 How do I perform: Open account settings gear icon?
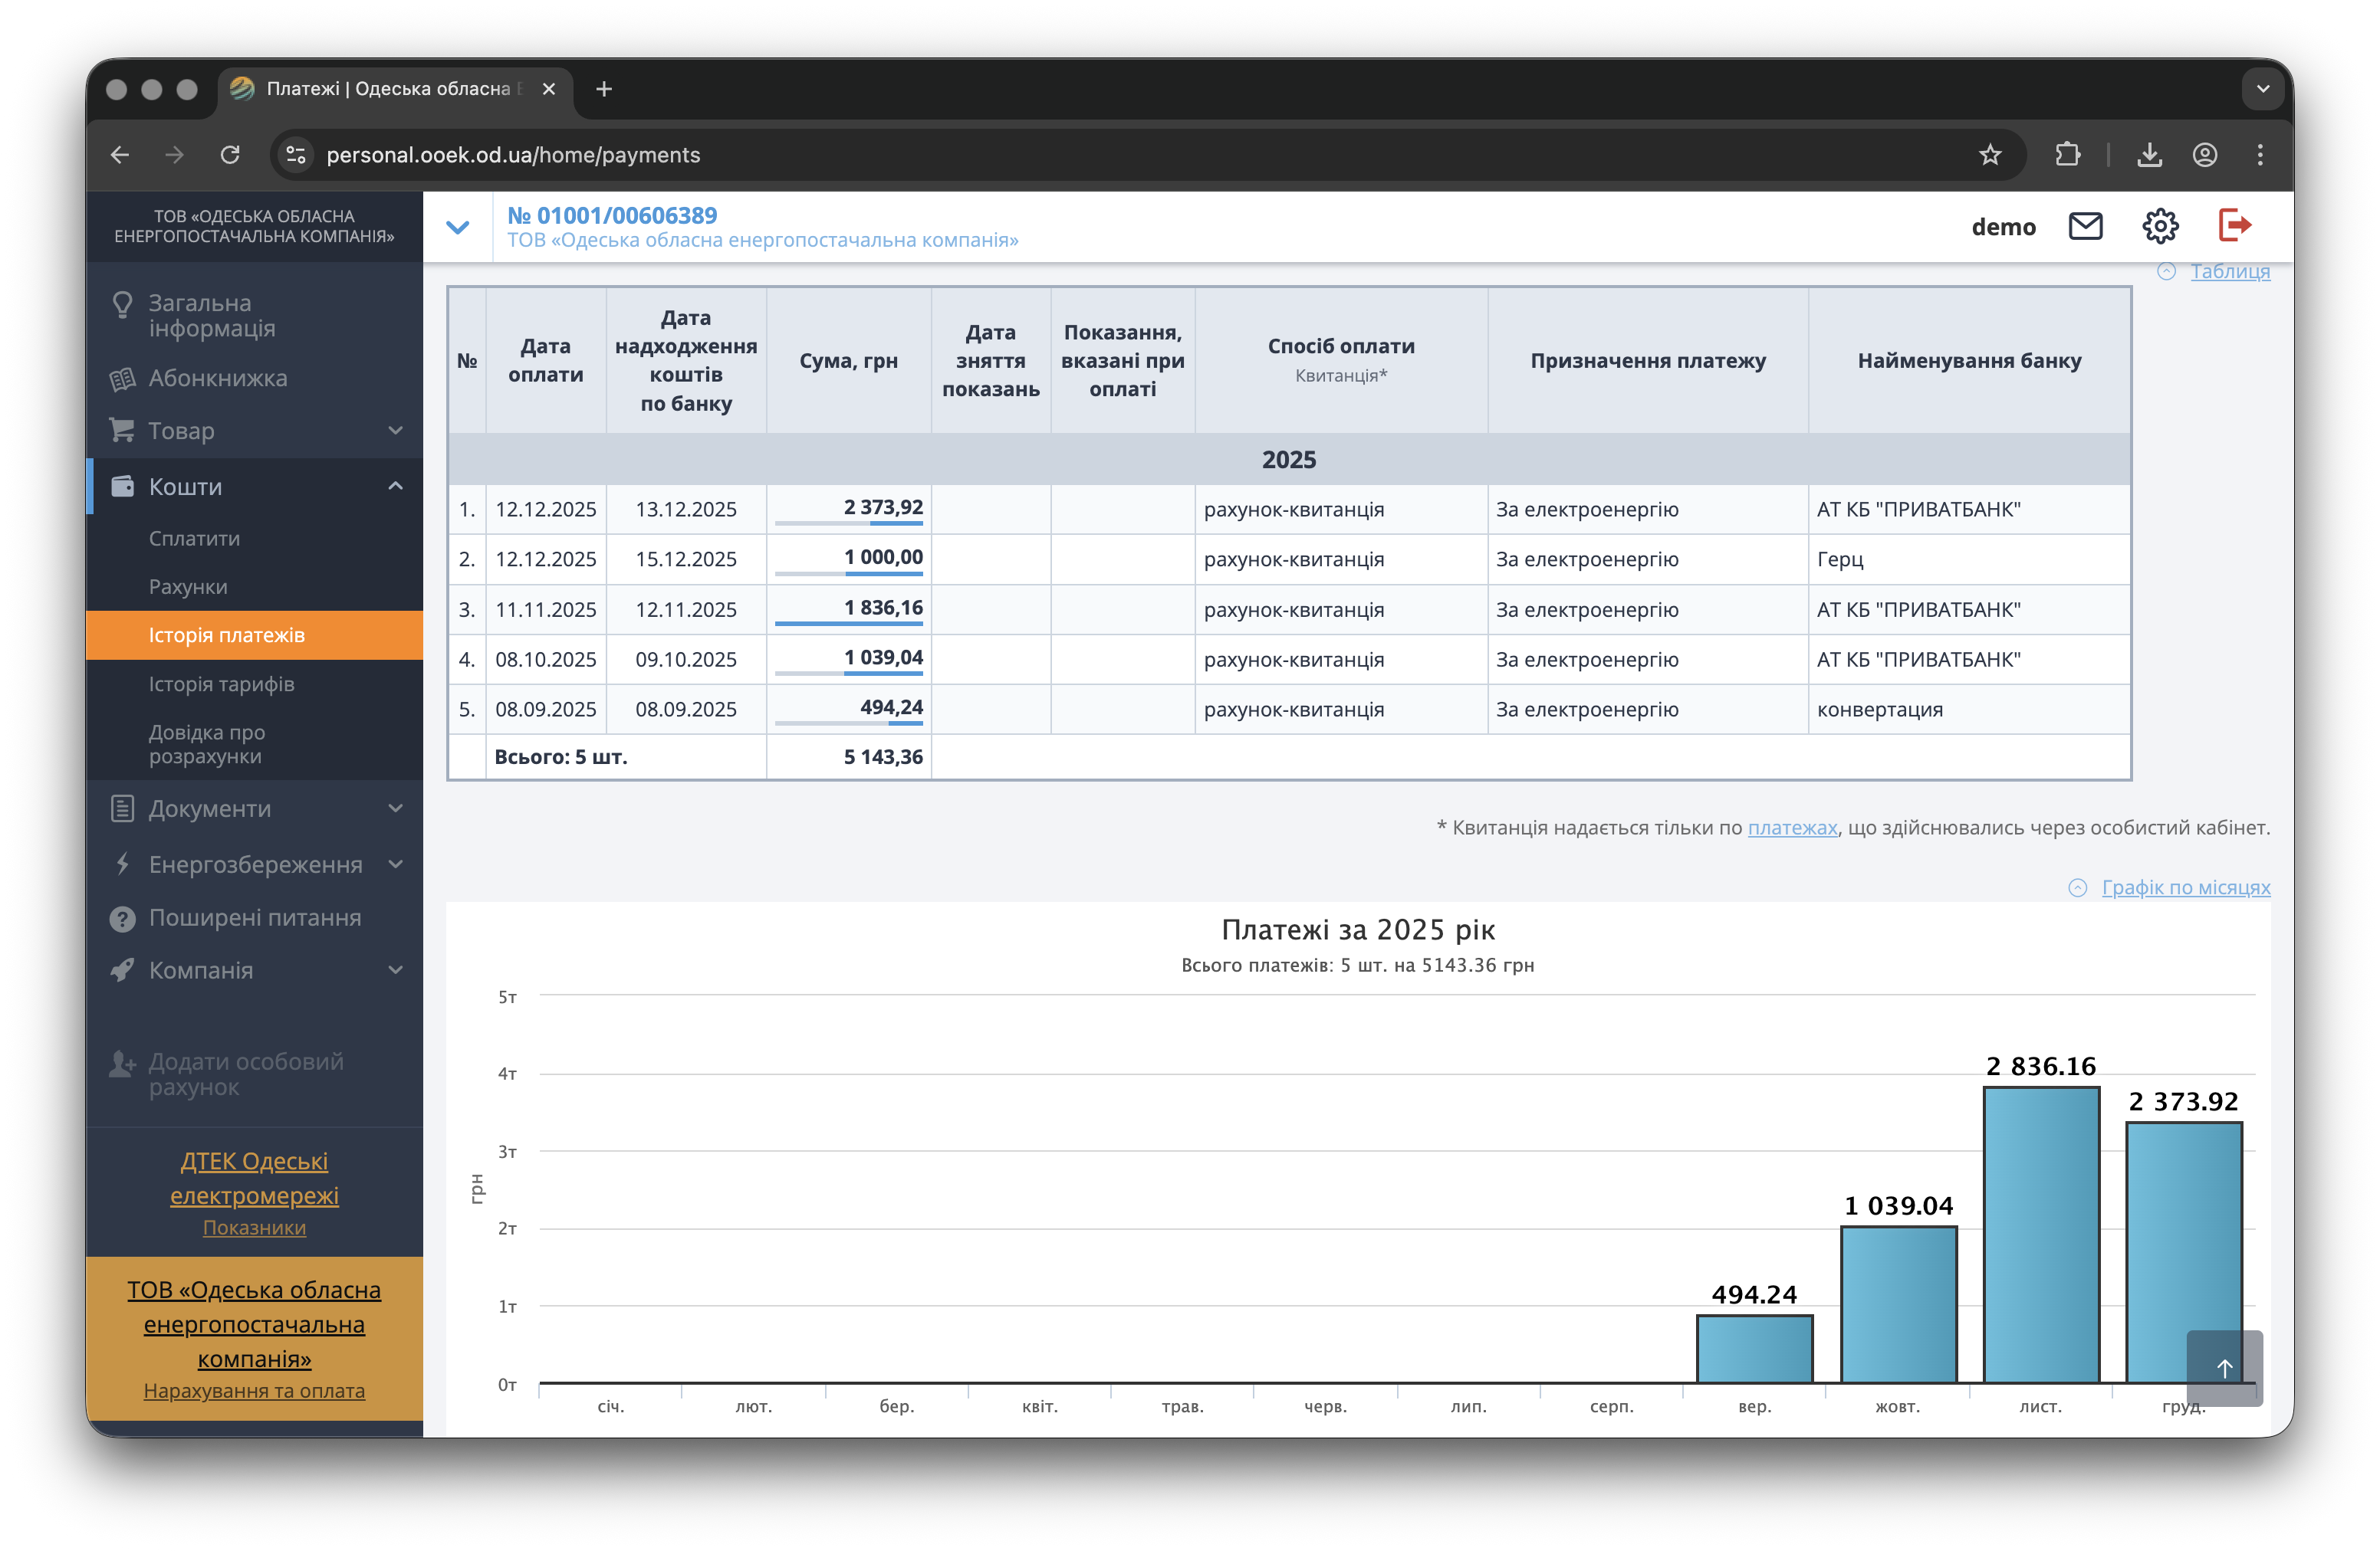pyautogui.click(x=2160, y=227)
